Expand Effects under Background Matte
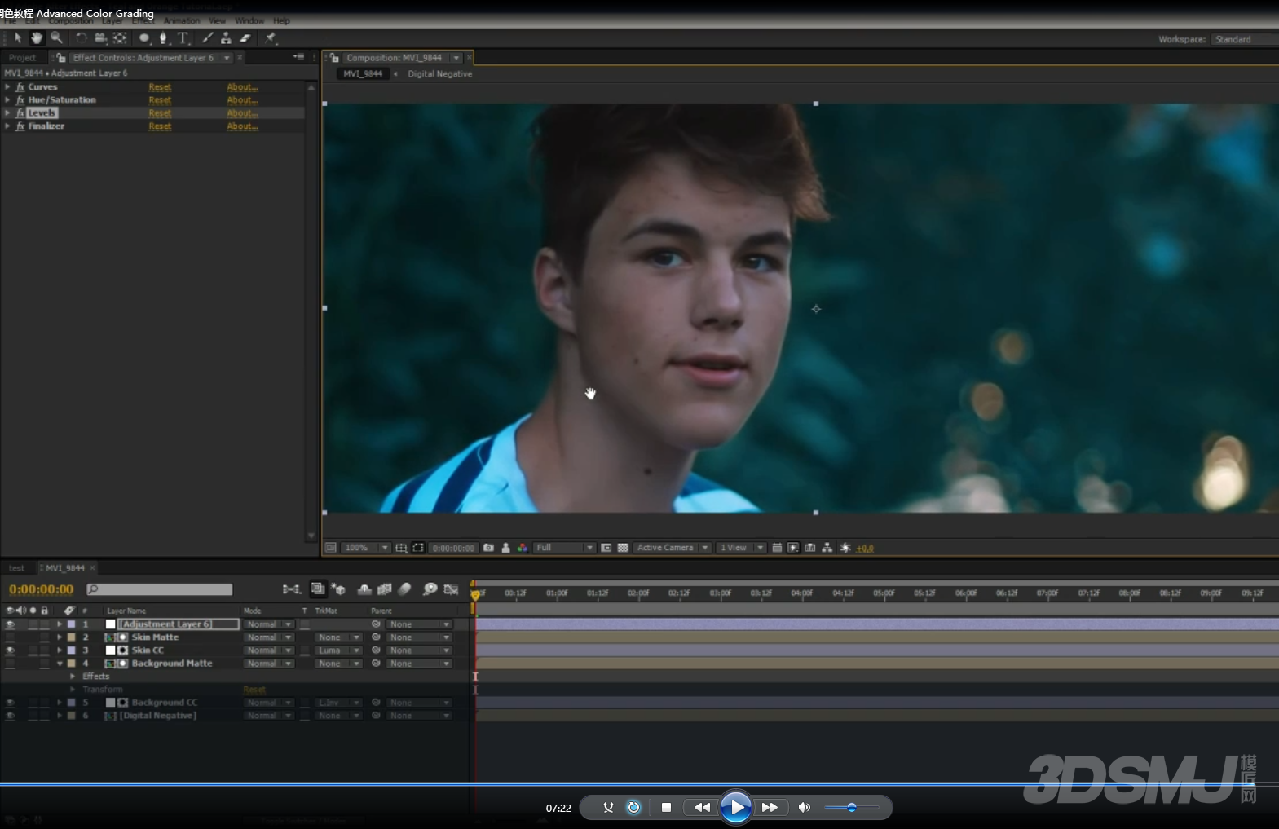1279x829 pixels. pos(73,677)
